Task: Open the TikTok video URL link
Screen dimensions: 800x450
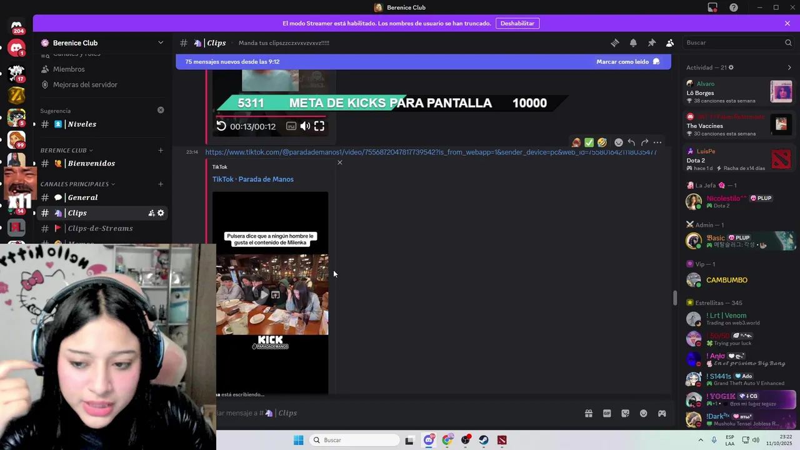Action: pos(431,152)
